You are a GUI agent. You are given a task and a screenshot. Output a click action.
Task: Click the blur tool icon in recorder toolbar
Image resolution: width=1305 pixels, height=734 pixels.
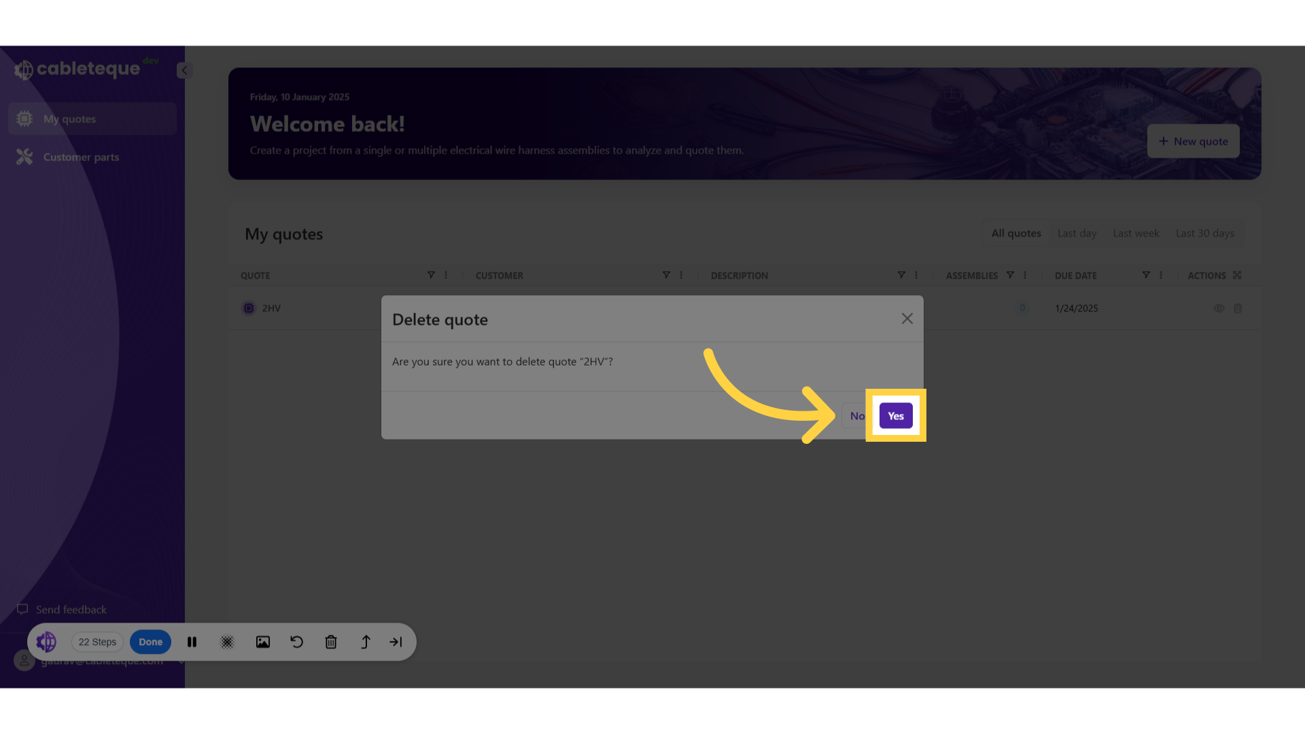(x=227, y=642)
